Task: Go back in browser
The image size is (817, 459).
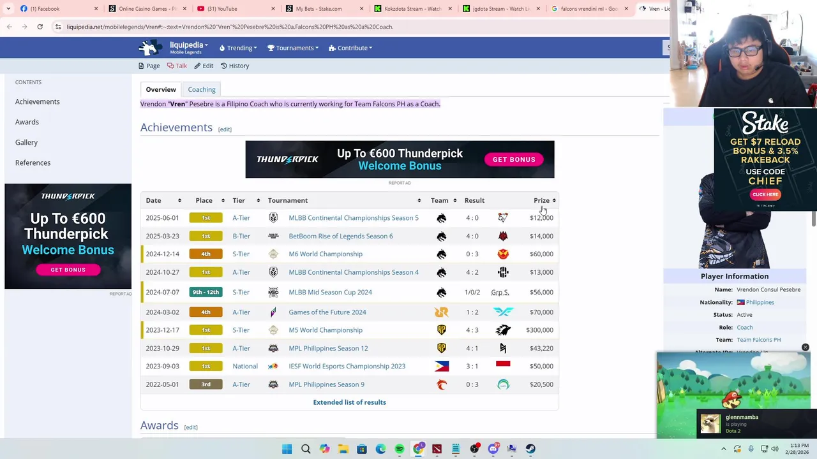Action: (x=9, y=27)
